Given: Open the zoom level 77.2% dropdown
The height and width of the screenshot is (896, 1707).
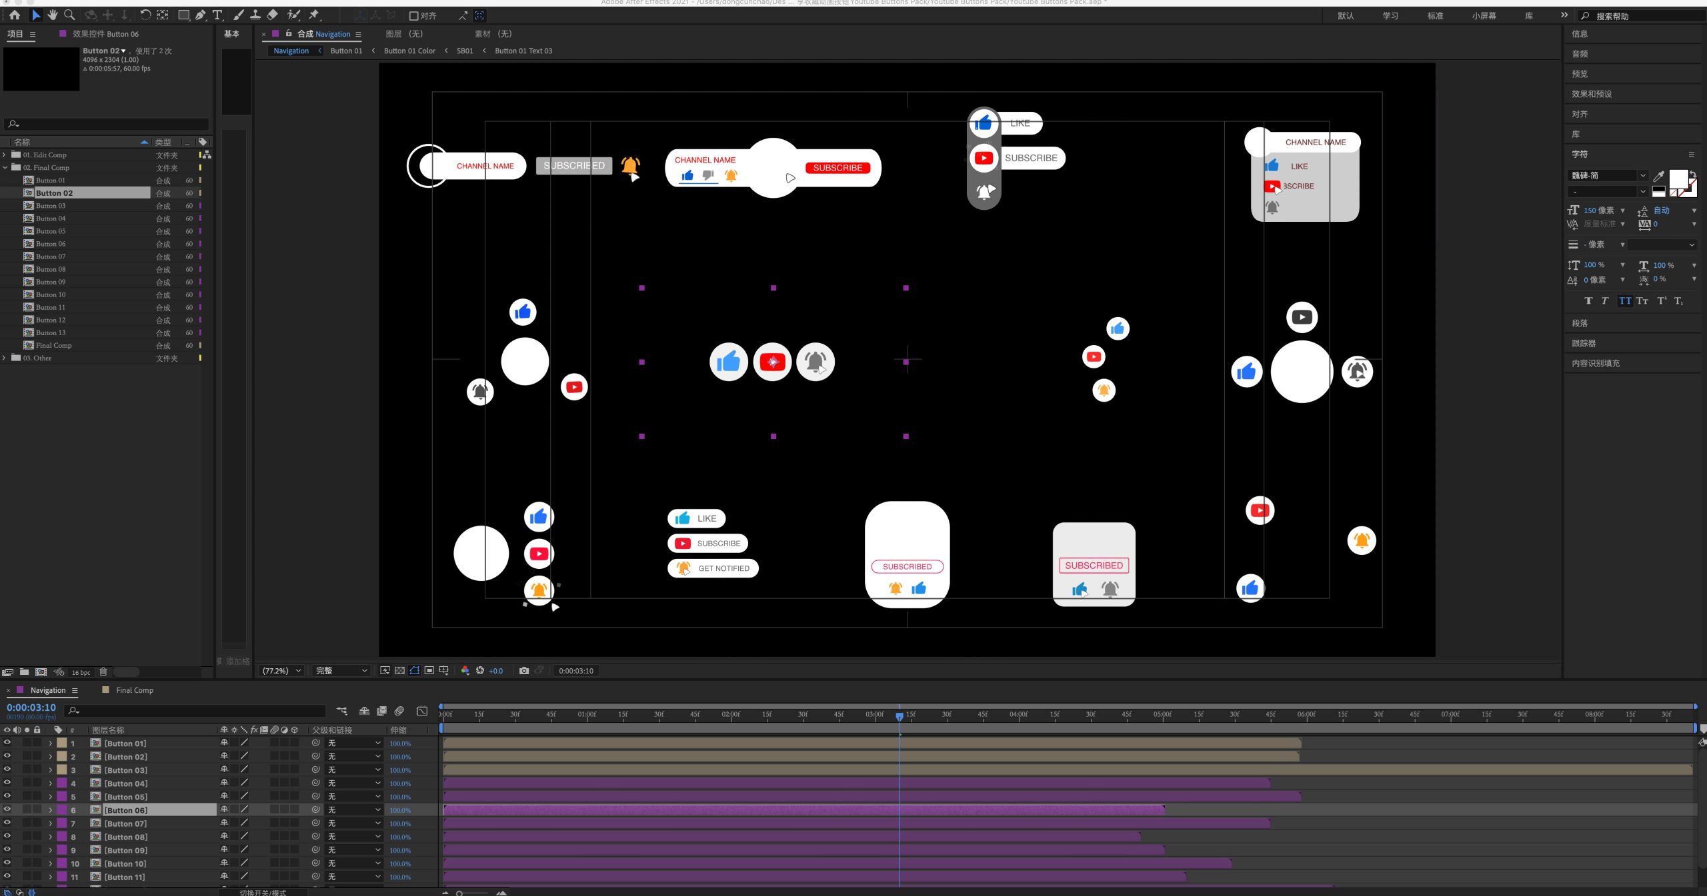Looking at the screenshot, I should [x=281, y=671].
